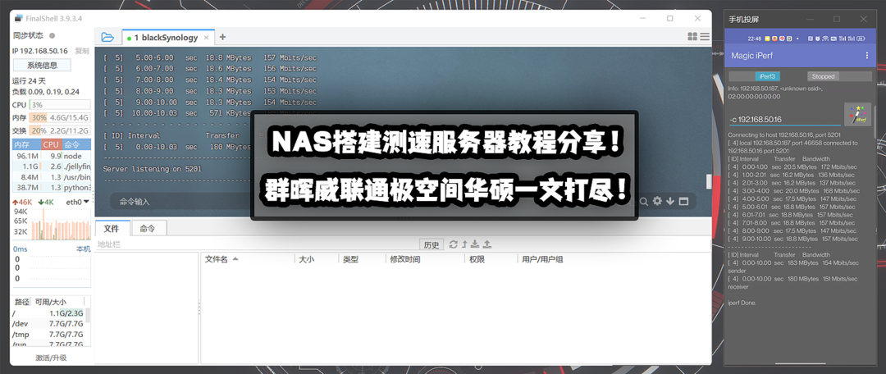Screen dimensions: 886x374
Task: Open the 历史 history button
Action: pos(432,244)
